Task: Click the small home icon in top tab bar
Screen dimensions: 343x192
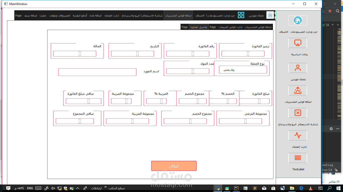Action: (270, 15)
